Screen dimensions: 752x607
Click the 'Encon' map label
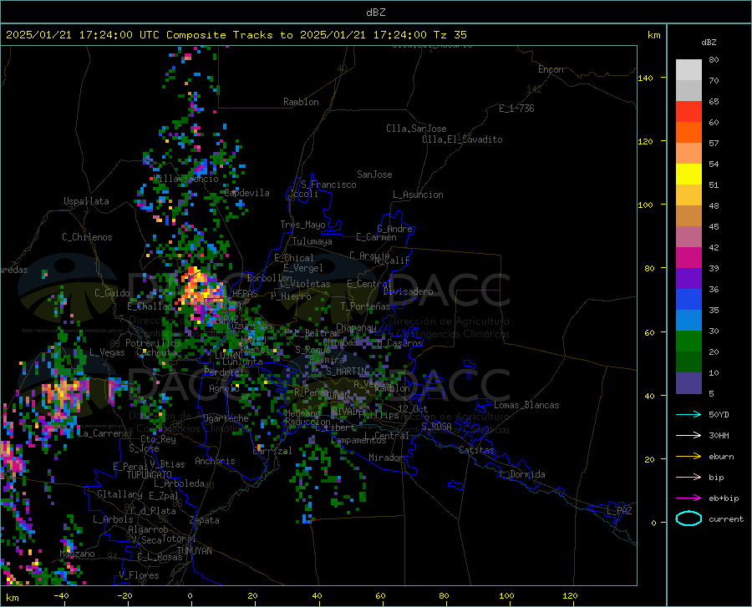(x=551, y=69)
